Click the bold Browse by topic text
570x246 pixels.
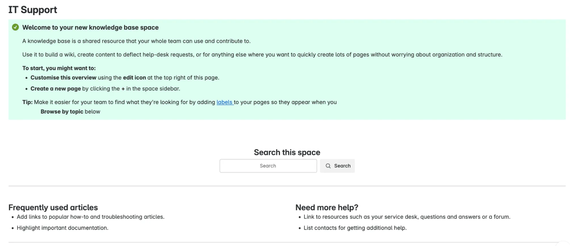pyautogui.click(x=62, y=111)
